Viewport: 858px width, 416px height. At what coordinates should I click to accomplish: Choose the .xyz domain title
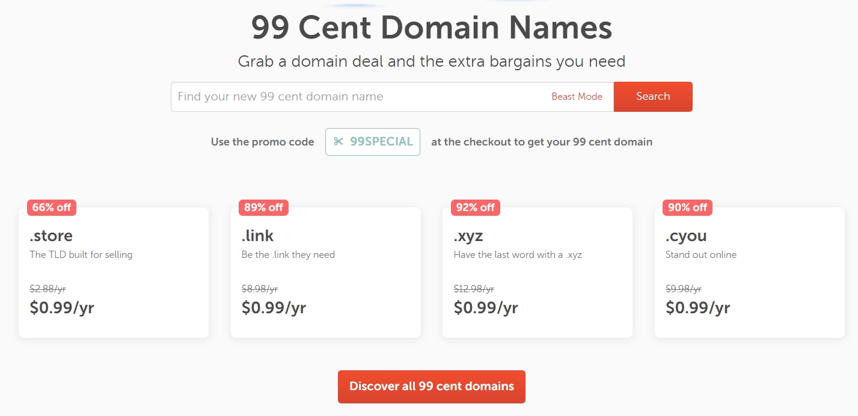click(x=468, y=235)
